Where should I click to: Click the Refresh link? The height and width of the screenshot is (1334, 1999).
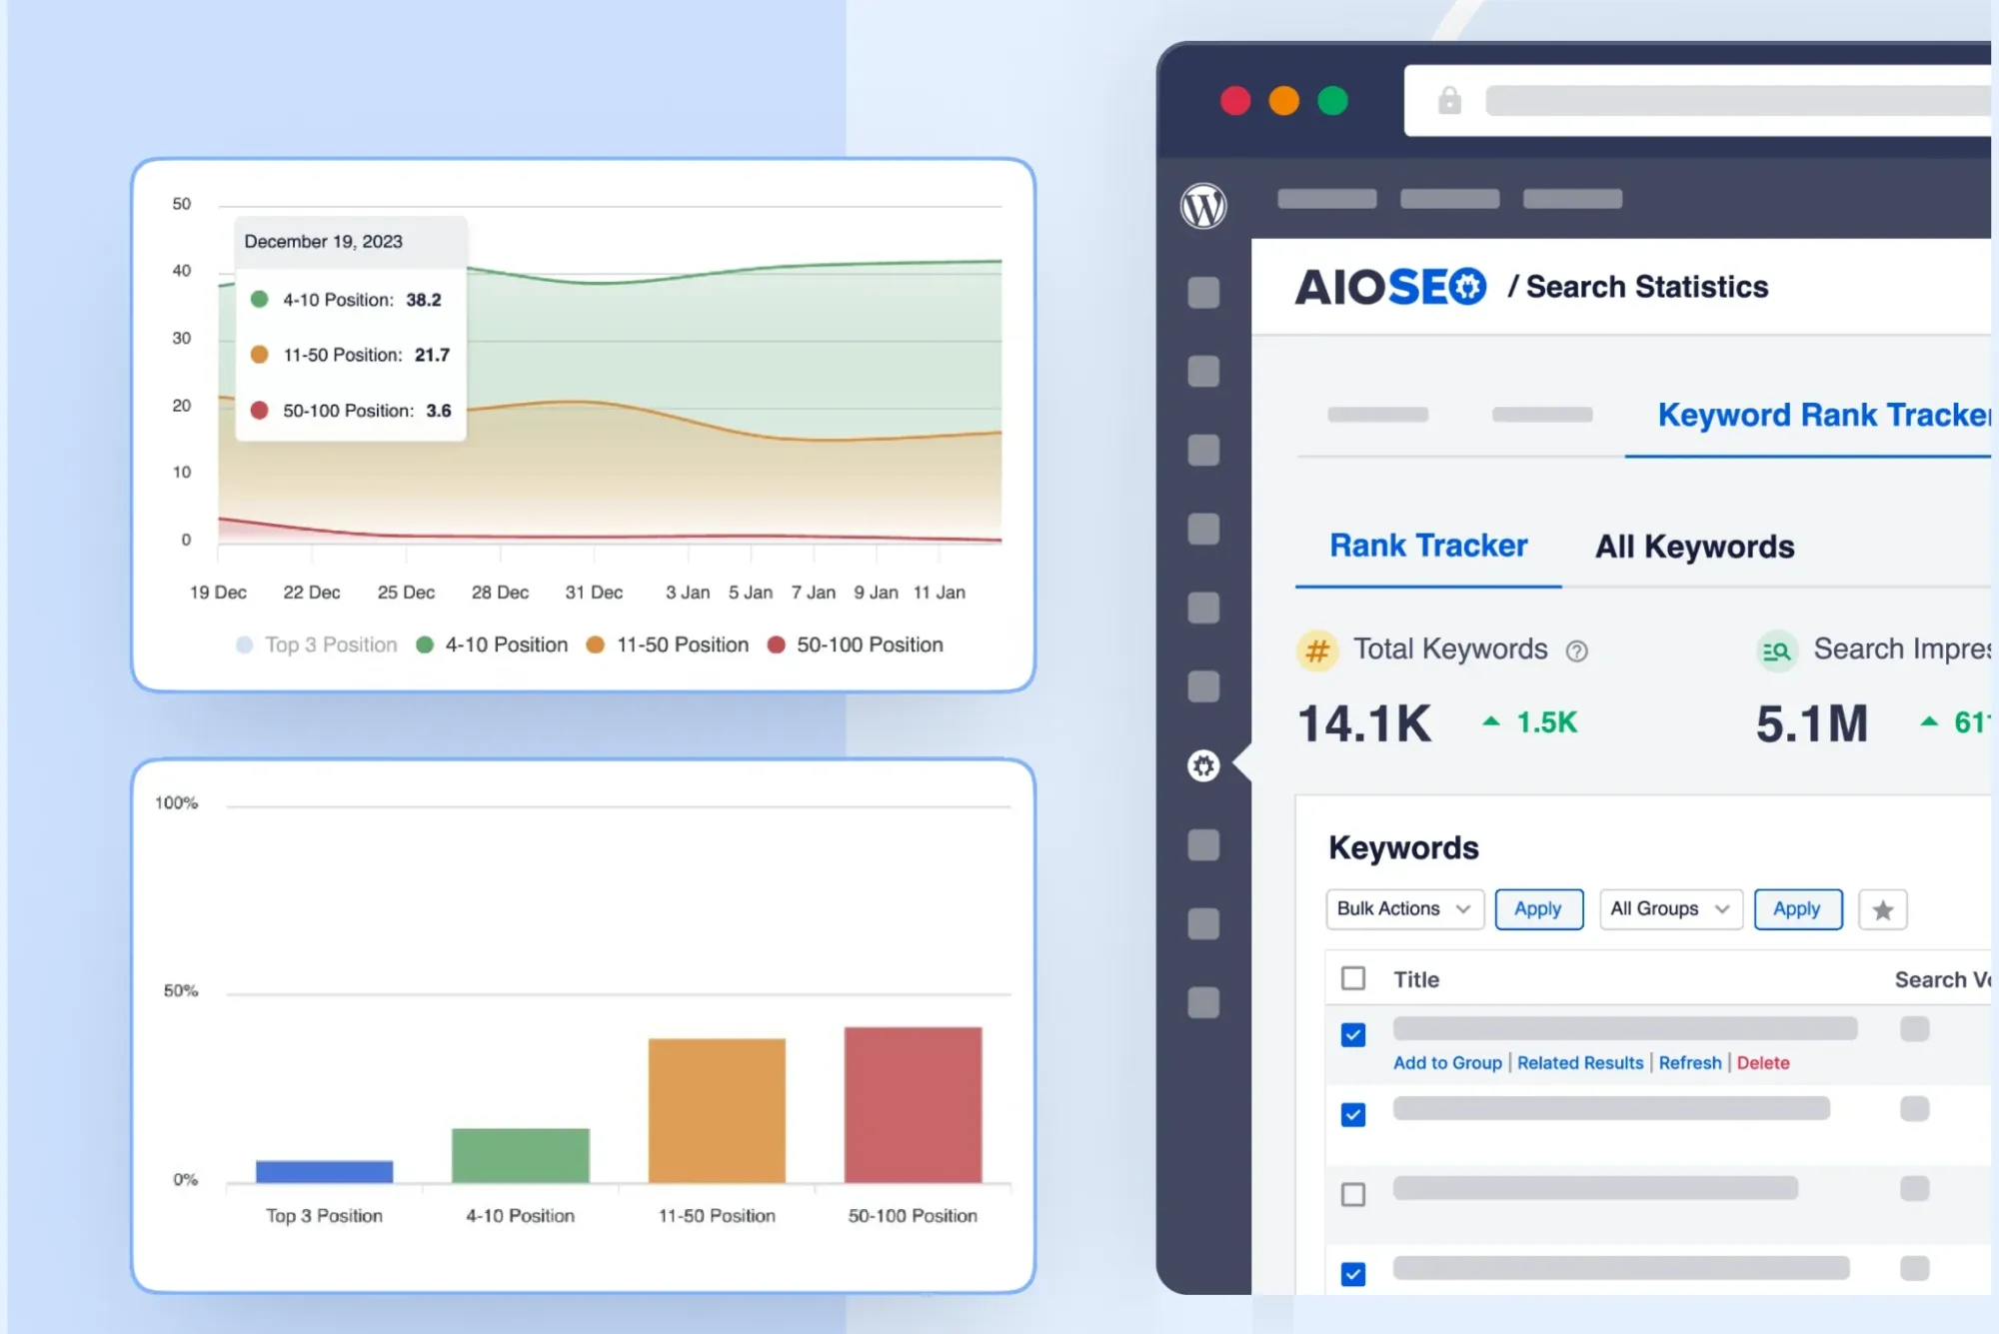[1690, 1063]
